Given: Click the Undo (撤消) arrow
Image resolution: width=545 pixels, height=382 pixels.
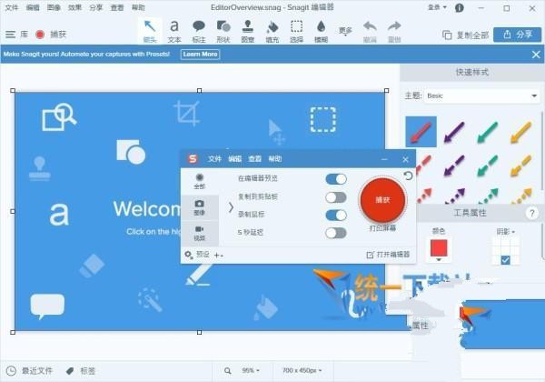Looking at the screenshot, I should click(x=370, y=31).
